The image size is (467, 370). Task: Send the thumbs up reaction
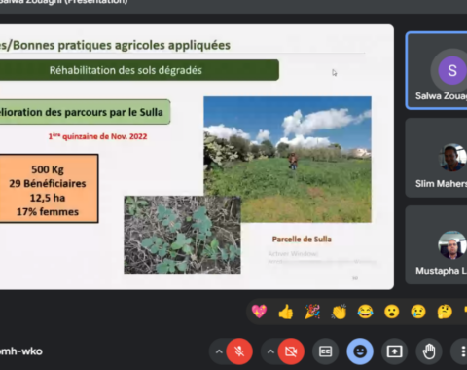pyautogui.click(x=286, y=312)
